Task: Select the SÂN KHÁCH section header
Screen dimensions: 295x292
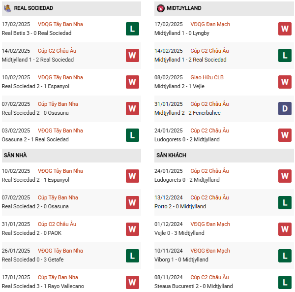Action: point(172,155)
